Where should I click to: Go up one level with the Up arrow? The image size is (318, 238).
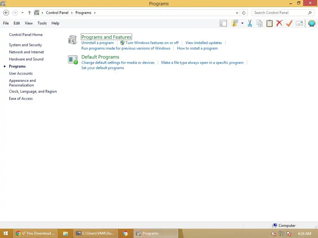click(30, 13)
